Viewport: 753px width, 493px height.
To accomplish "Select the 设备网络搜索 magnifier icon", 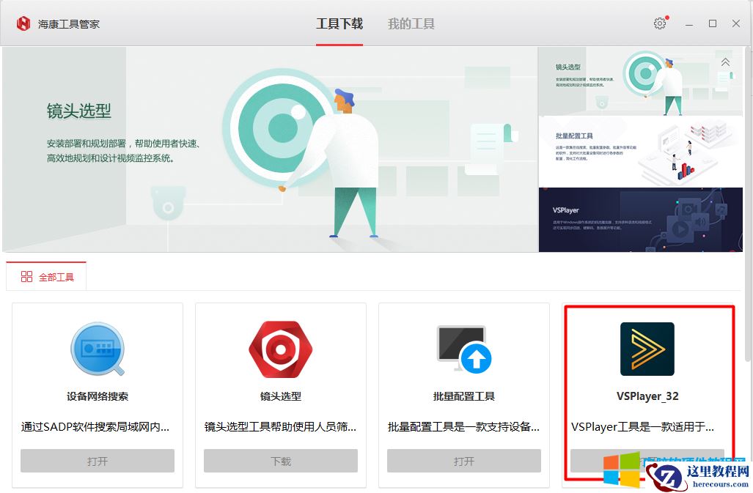I will point(97,350).
